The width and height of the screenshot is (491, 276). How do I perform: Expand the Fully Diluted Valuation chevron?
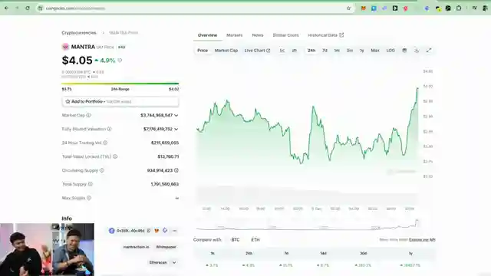point(176,130)
